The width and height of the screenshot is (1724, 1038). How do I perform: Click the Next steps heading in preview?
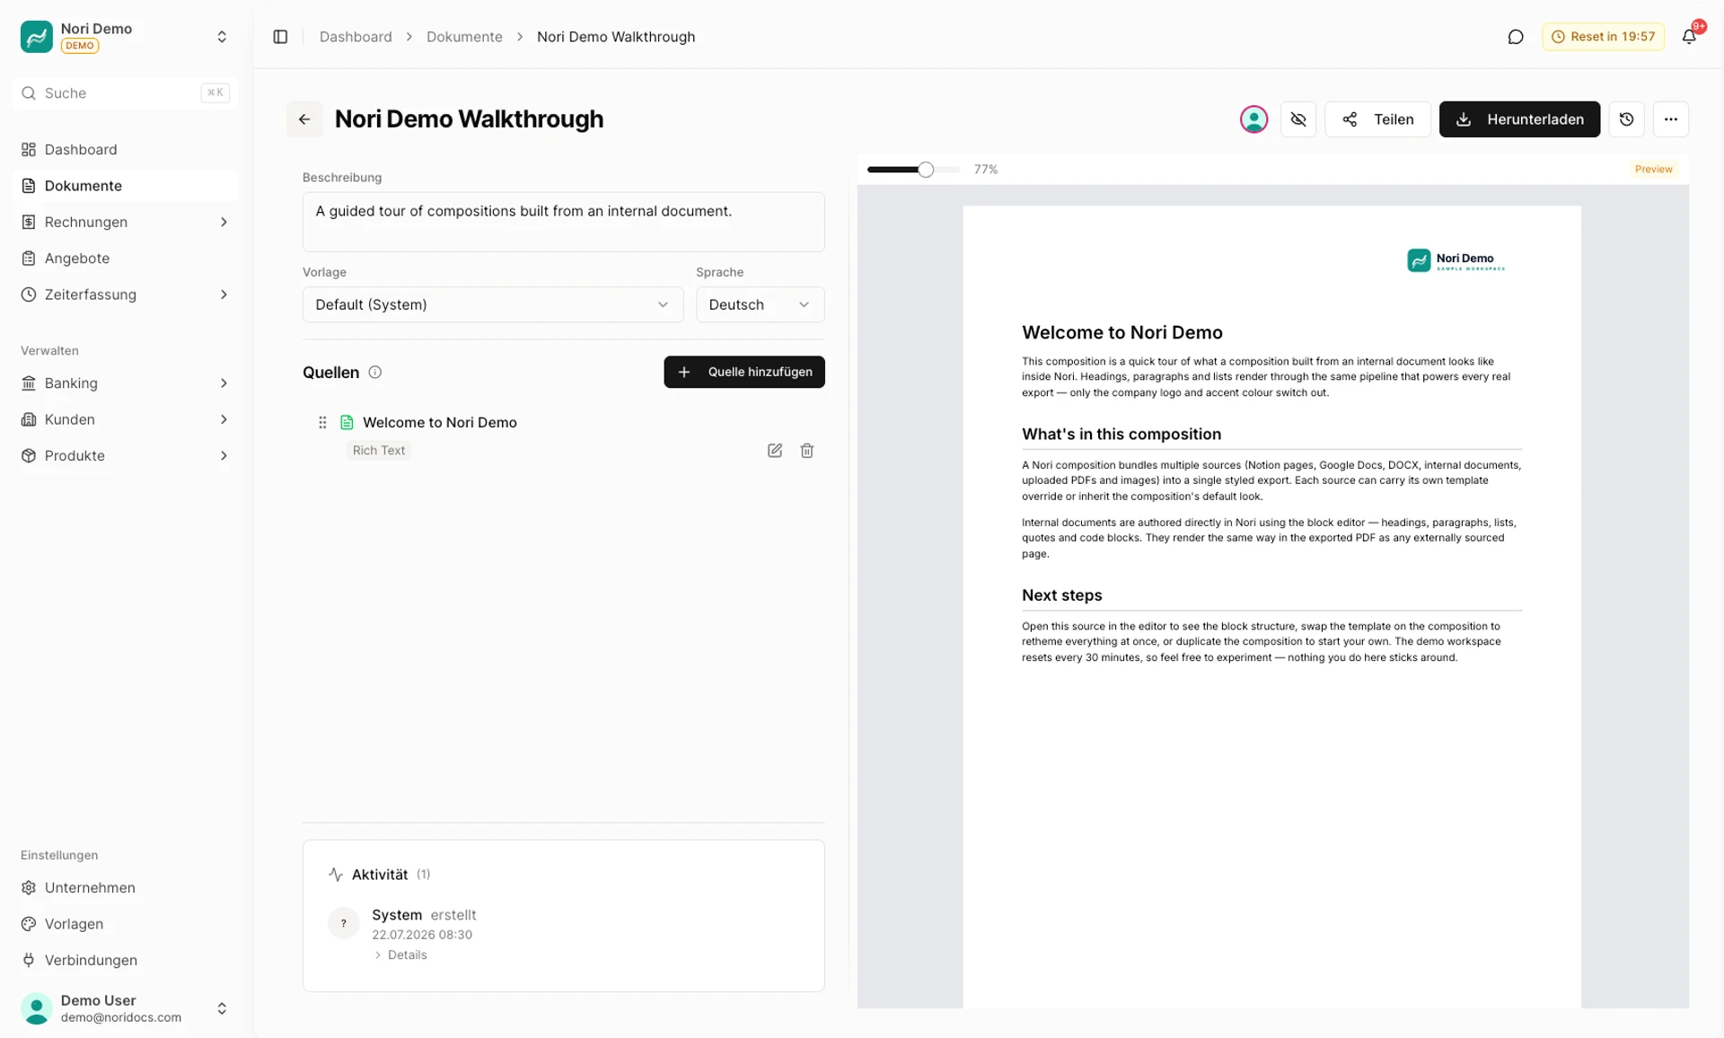click(1061, 595)
